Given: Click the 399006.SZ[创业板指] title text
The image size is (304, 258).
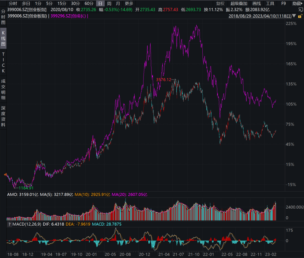Looking at the screenshot, I should click(27, 10).
